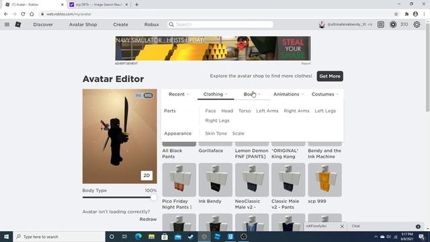Screen dimensions: 430x242
Task: Select Head under Body parts
Action: pos(227,111)
